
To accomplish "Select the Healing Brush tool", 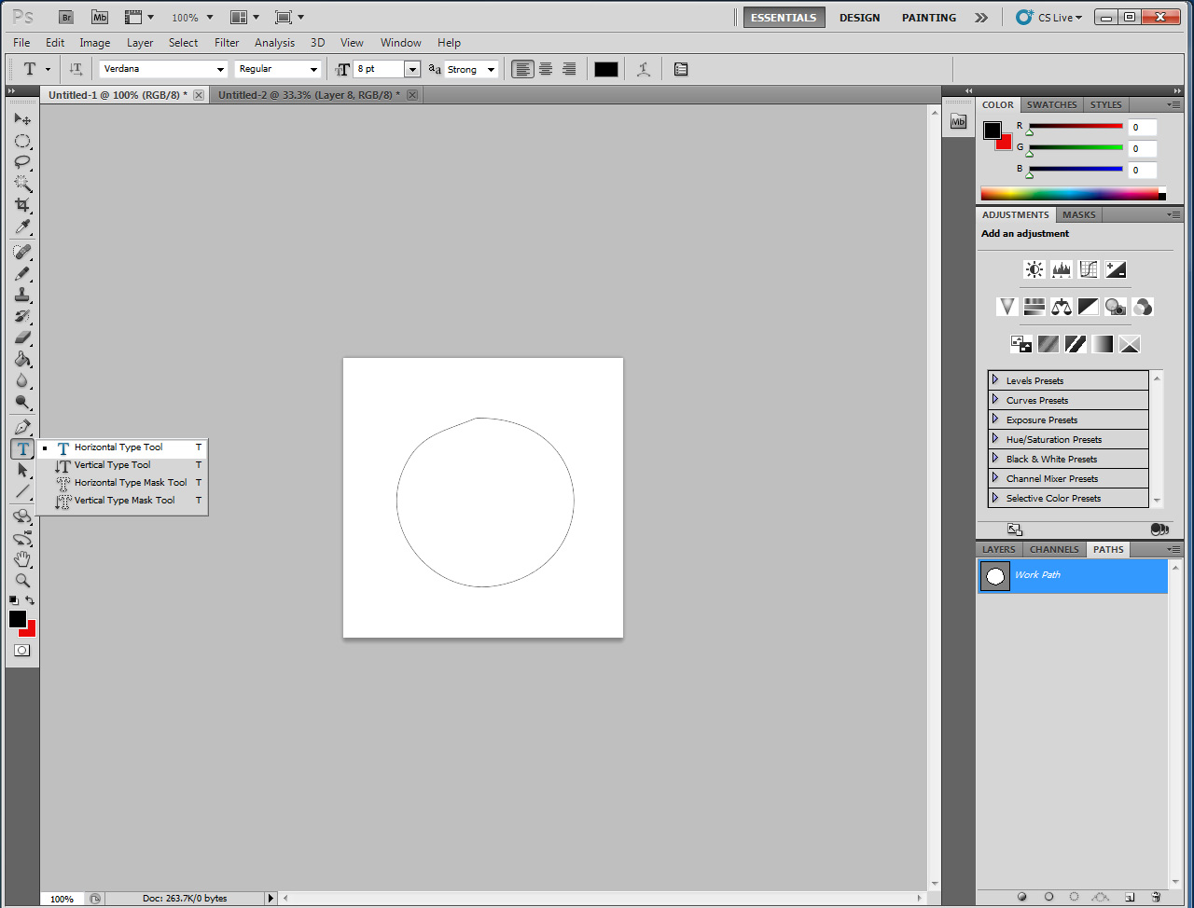I will coord(22,252).
